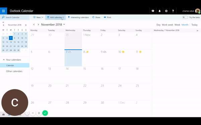Image resolution: width=201 pixels, height=125 pixels.
Task: Open the help question mark icon
Action: coord(173,11)
